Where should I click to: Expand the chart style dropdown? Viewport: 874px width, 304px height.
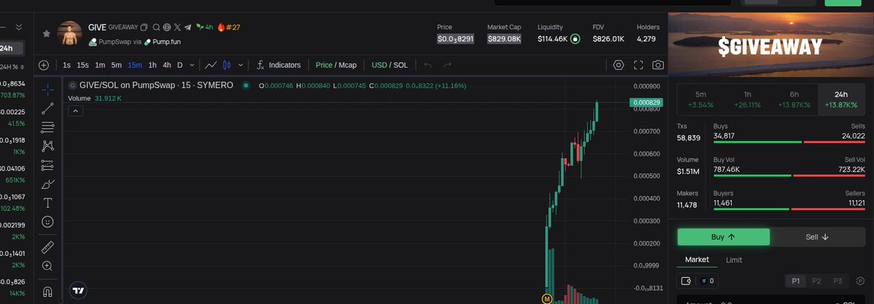click(240, 65)
